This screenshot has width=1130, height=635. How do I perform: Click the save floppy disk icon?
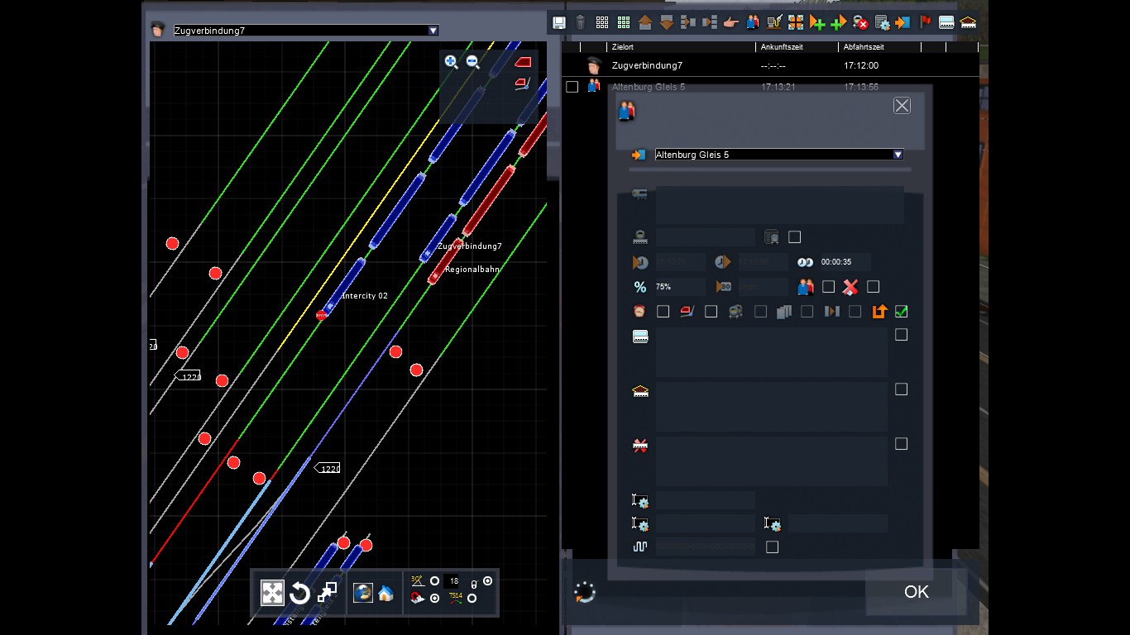point(559,22)
